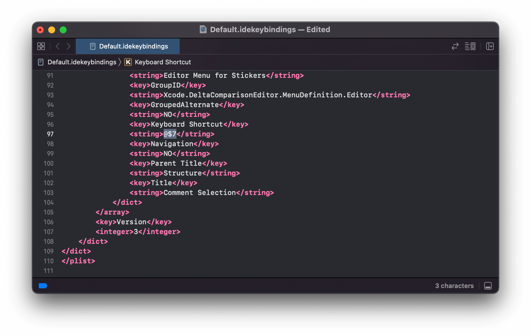Screen dimensions: 531x336
Task: Toggle the bottom debug area panel
Action: 488,286
